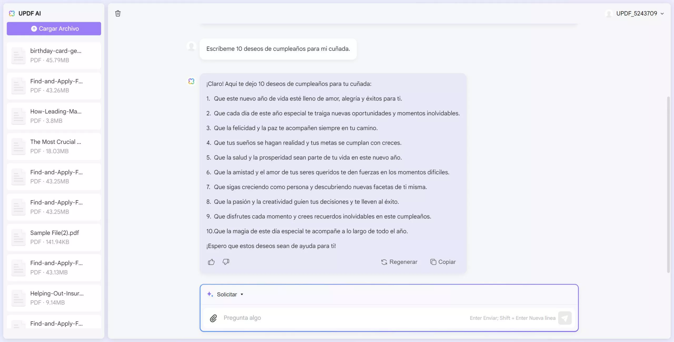Click the 'PDF · 45.79MB' file size text
Screen dimensions: 674x342
pyautogui.click(x=50, y=60)
